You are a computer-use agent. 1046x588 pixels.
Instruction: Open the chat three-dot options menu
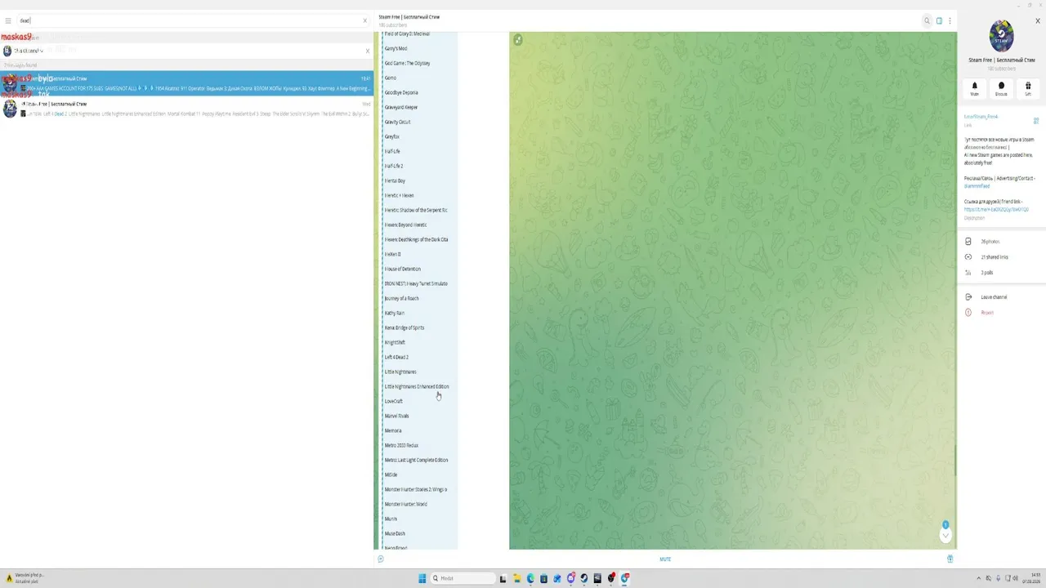point(950,20)
